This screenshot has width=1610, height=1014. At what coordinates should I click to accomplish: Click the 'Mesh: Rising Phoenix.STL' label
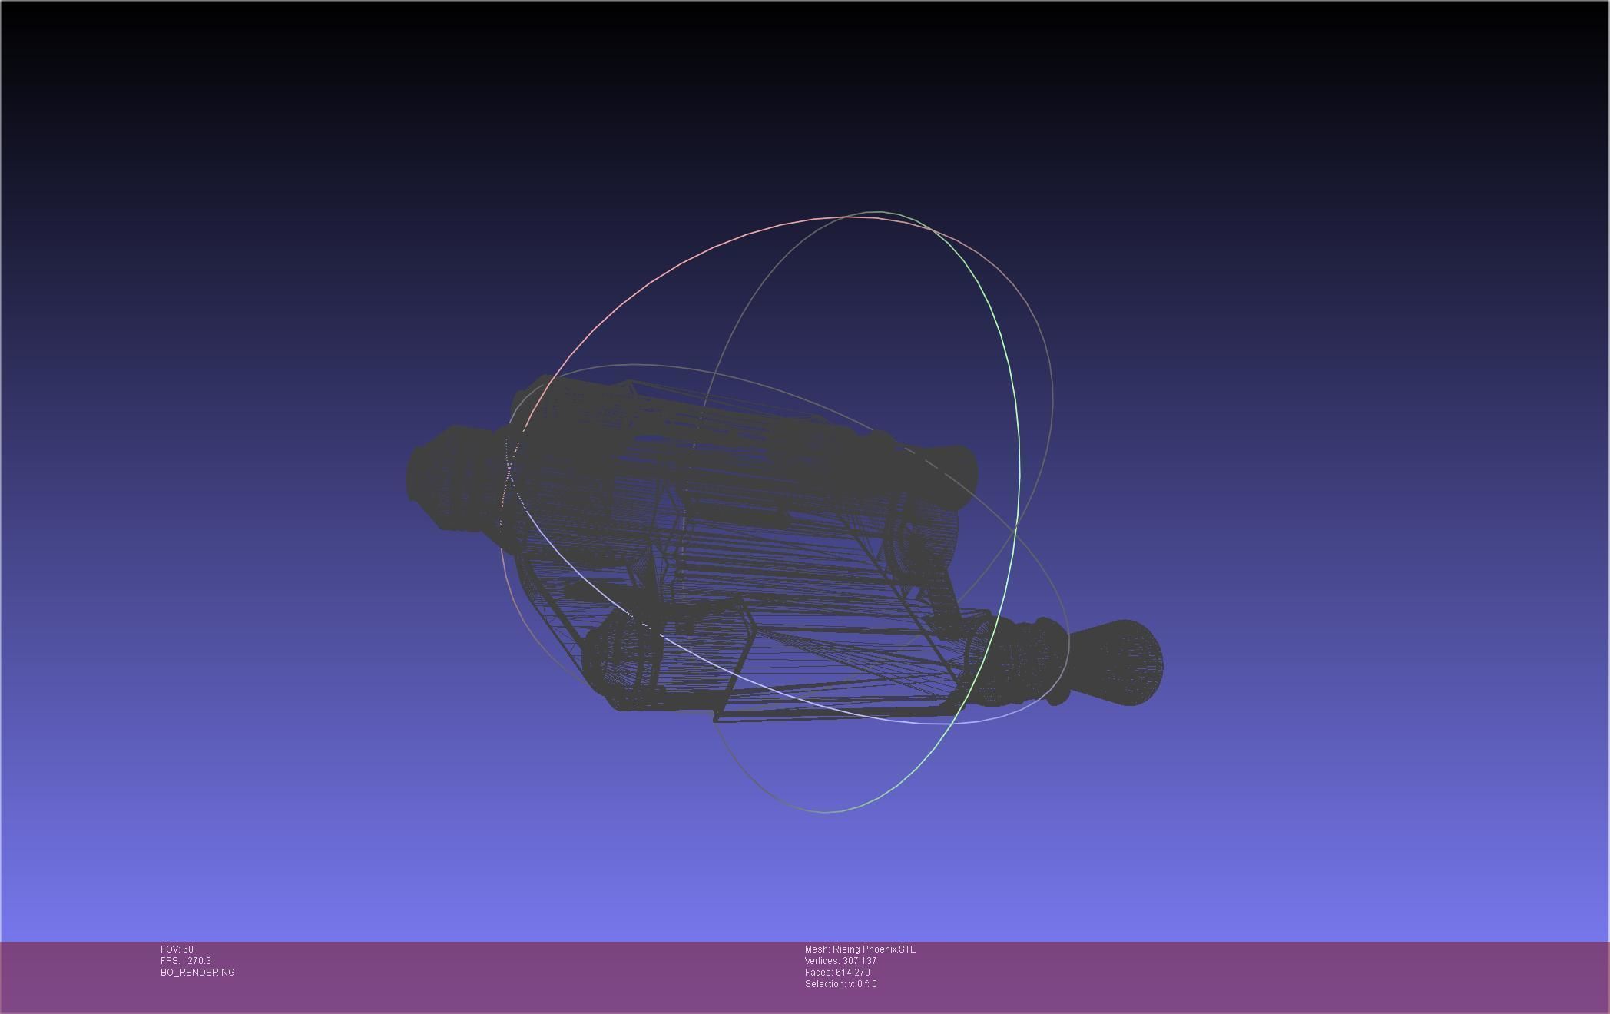(860, 949)
